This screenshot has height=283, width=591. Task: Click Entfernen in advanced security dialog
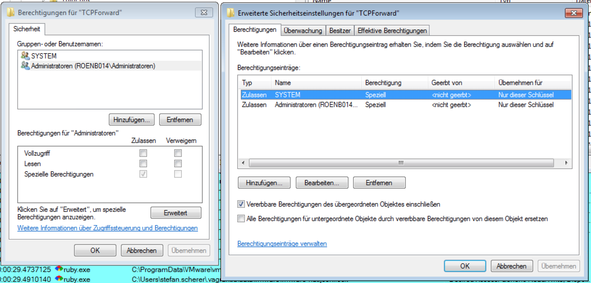click(x=379, y=183)
